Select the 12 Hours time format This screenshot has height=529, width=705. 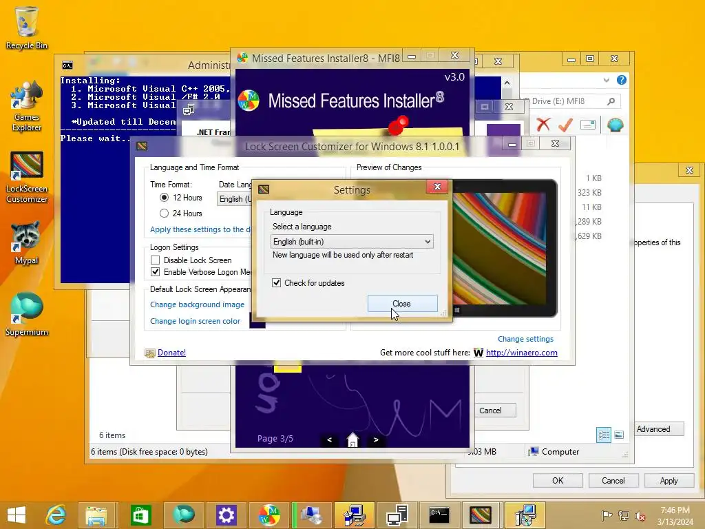coord(164,198)
